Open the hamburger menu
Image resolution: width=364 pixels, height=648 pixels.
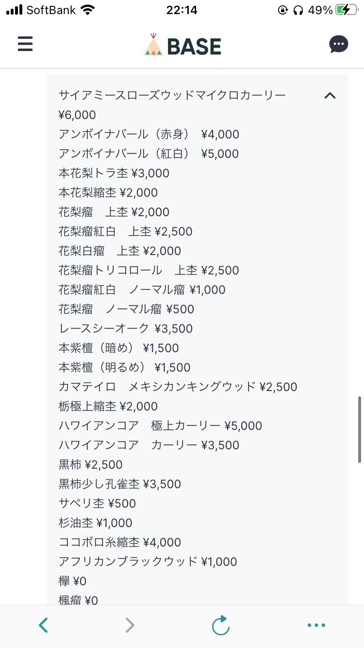(x=25, y=44)
